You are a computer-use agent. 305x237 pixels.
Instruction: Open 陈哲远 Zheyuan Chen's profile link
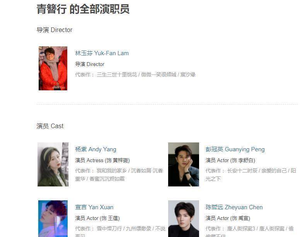tap(234, 207)
